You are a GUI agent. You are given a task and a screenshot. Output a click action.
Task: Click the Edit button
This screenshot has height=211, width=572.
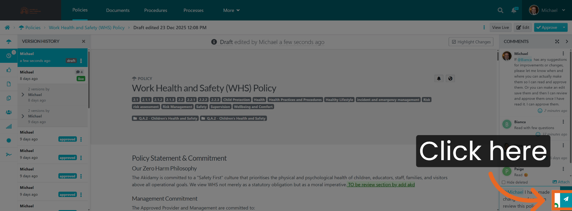click(523, 27)
